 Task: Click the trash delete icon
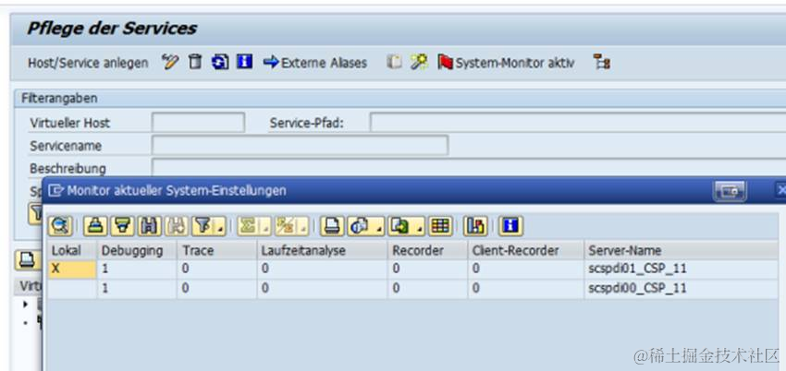[195, 63]
